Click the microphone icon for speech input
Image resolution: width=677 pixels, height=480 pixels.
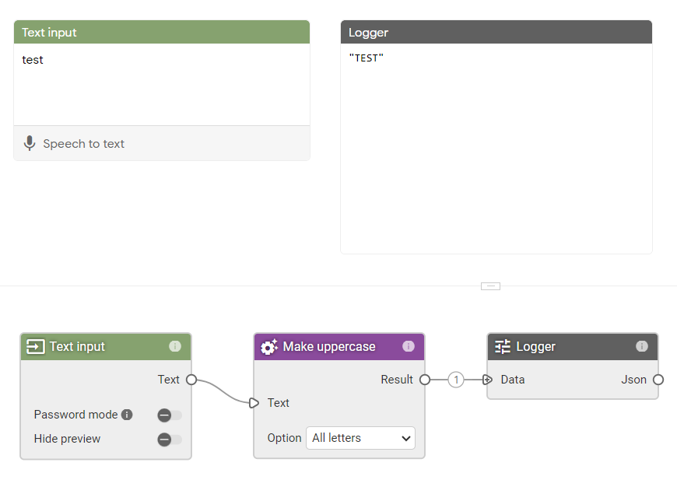(x=30, y=143)
